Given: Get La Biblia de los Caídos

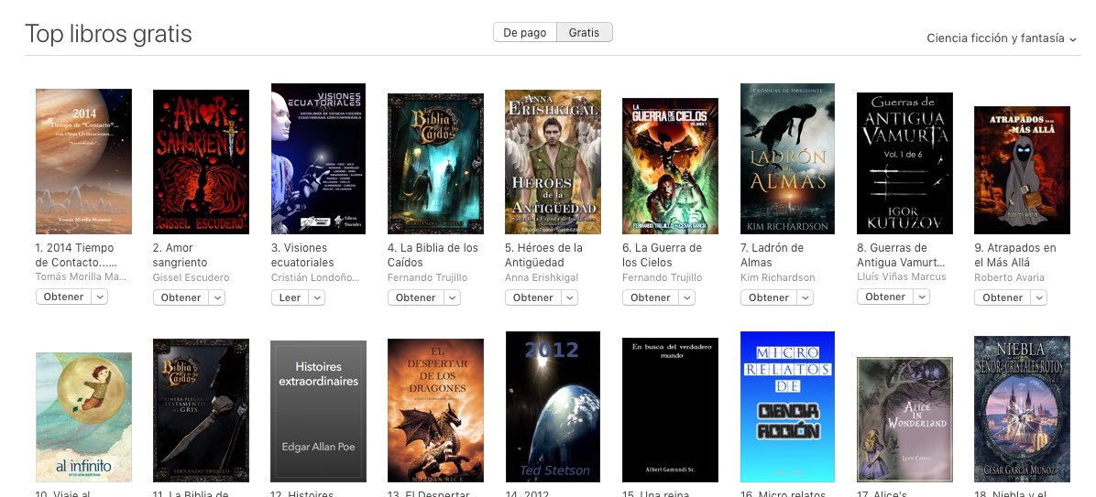Looking at the screenshot, I should click(416, 297).
